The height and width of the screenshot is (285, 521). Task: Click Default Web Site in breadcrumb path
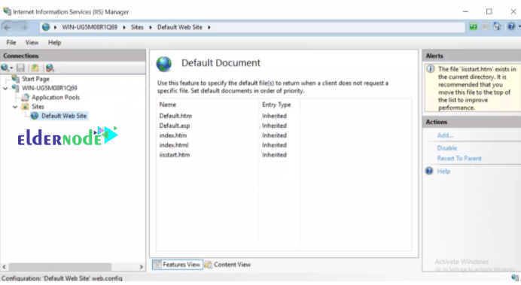click(x=180, y=27)
